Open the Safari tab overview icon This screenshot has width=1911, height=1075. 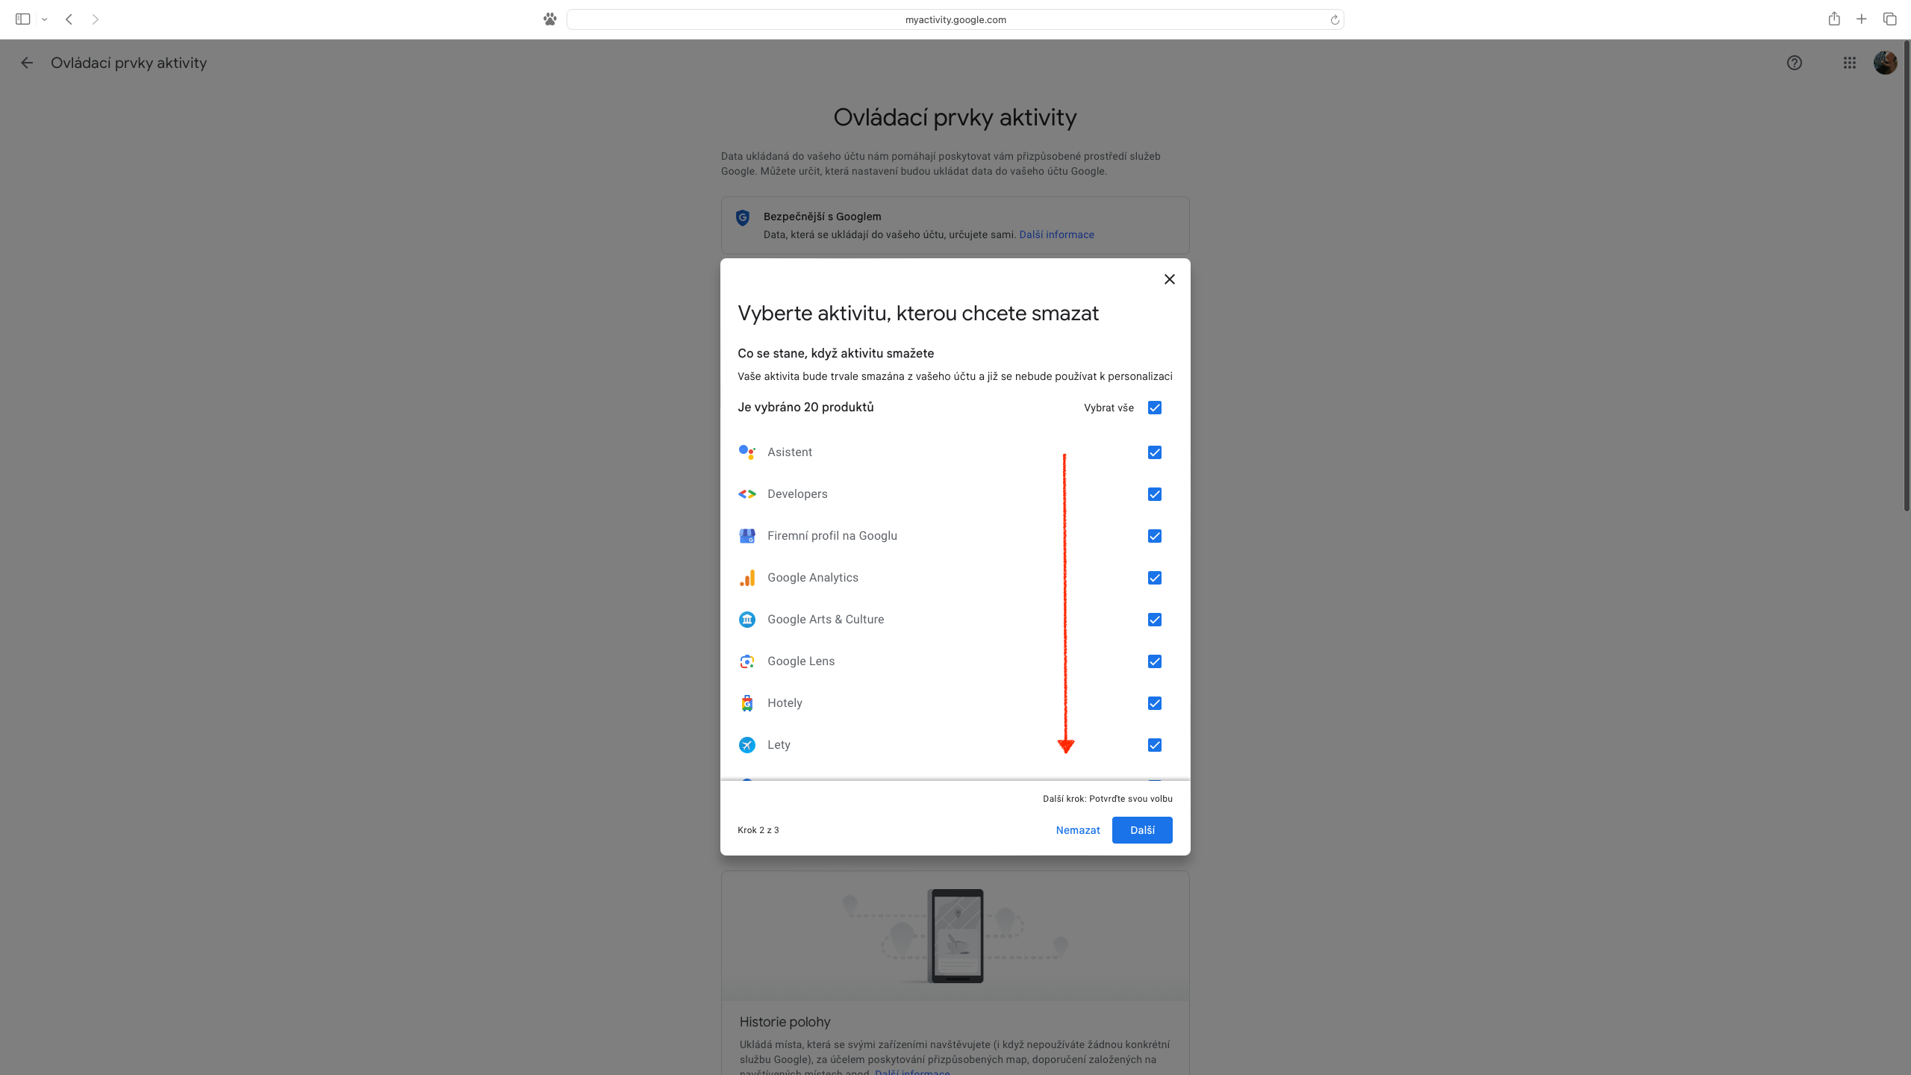point(1889,19)
